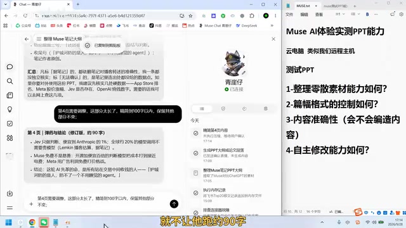The width and height of the screenshot is (406, 228).
Task: Open the 查看 menu in Notepad
Action: [x=318, y=15]
